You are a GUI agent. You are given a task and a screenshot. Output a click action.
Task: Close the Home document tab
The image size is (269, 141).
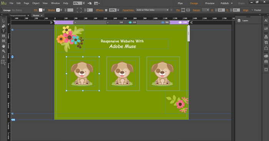[42, 15]
